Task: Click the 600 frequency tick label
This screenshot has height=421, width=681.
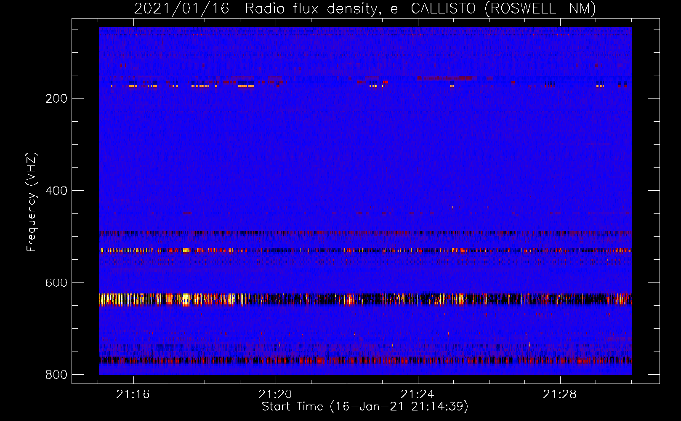Action: pyautogui.click(x=56, y=282)
